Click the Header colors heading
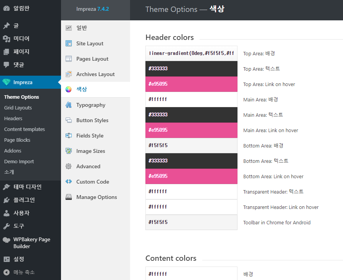 (x=170, y=37)
